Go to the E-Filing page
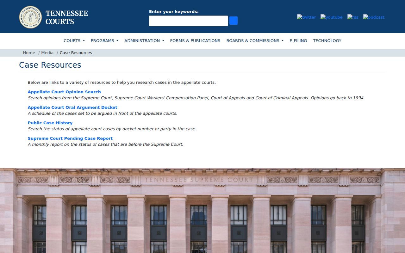 click(x=298, y=40)
